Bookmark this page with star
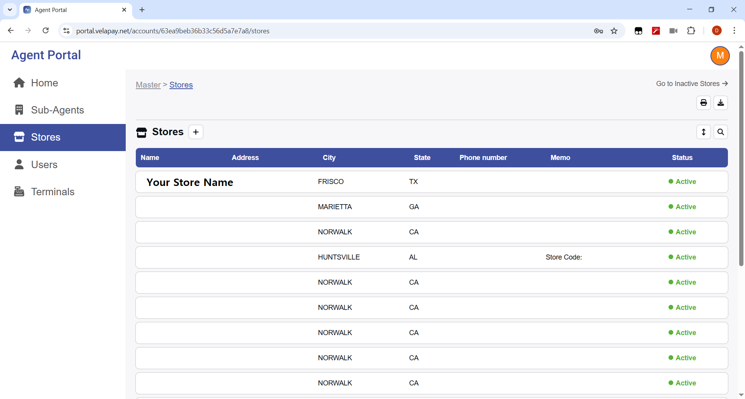This screenshot has width=745, height=399. pyautogui.click(x=614, y=31)
